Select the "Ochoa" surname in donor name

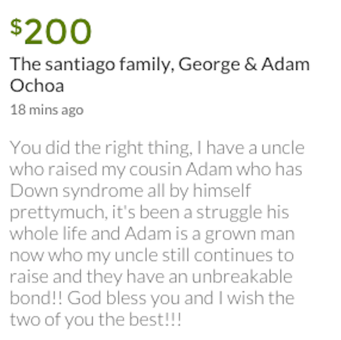tap(37, 86)
